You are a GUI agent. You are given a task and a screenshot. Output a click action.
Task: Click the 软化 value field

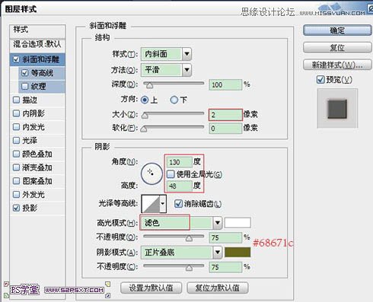(x=225, y=128)
